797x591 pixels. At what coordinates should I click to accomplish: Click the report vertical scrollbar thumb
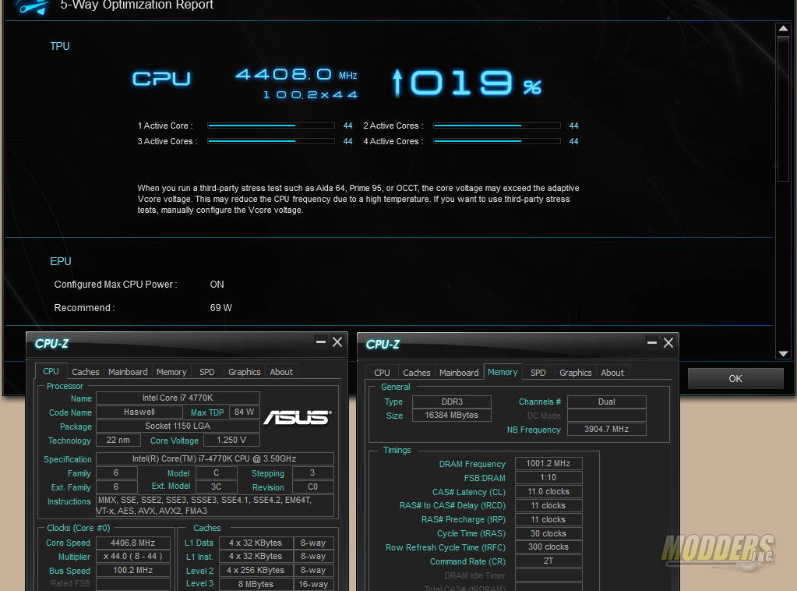(x=783, y=108)
